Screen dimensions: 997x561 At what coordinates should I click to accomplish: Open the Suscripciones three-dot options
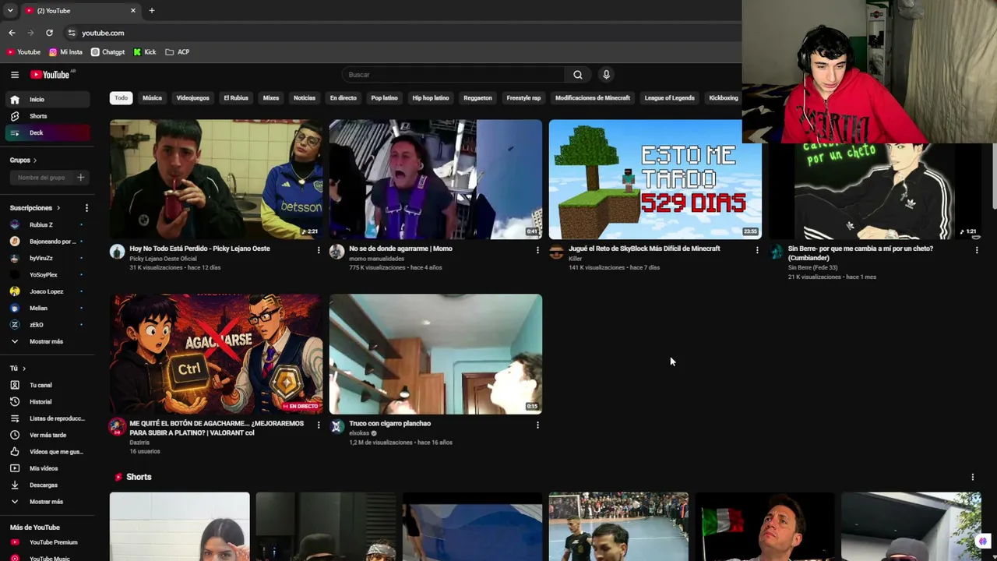(x=86, y=208)
